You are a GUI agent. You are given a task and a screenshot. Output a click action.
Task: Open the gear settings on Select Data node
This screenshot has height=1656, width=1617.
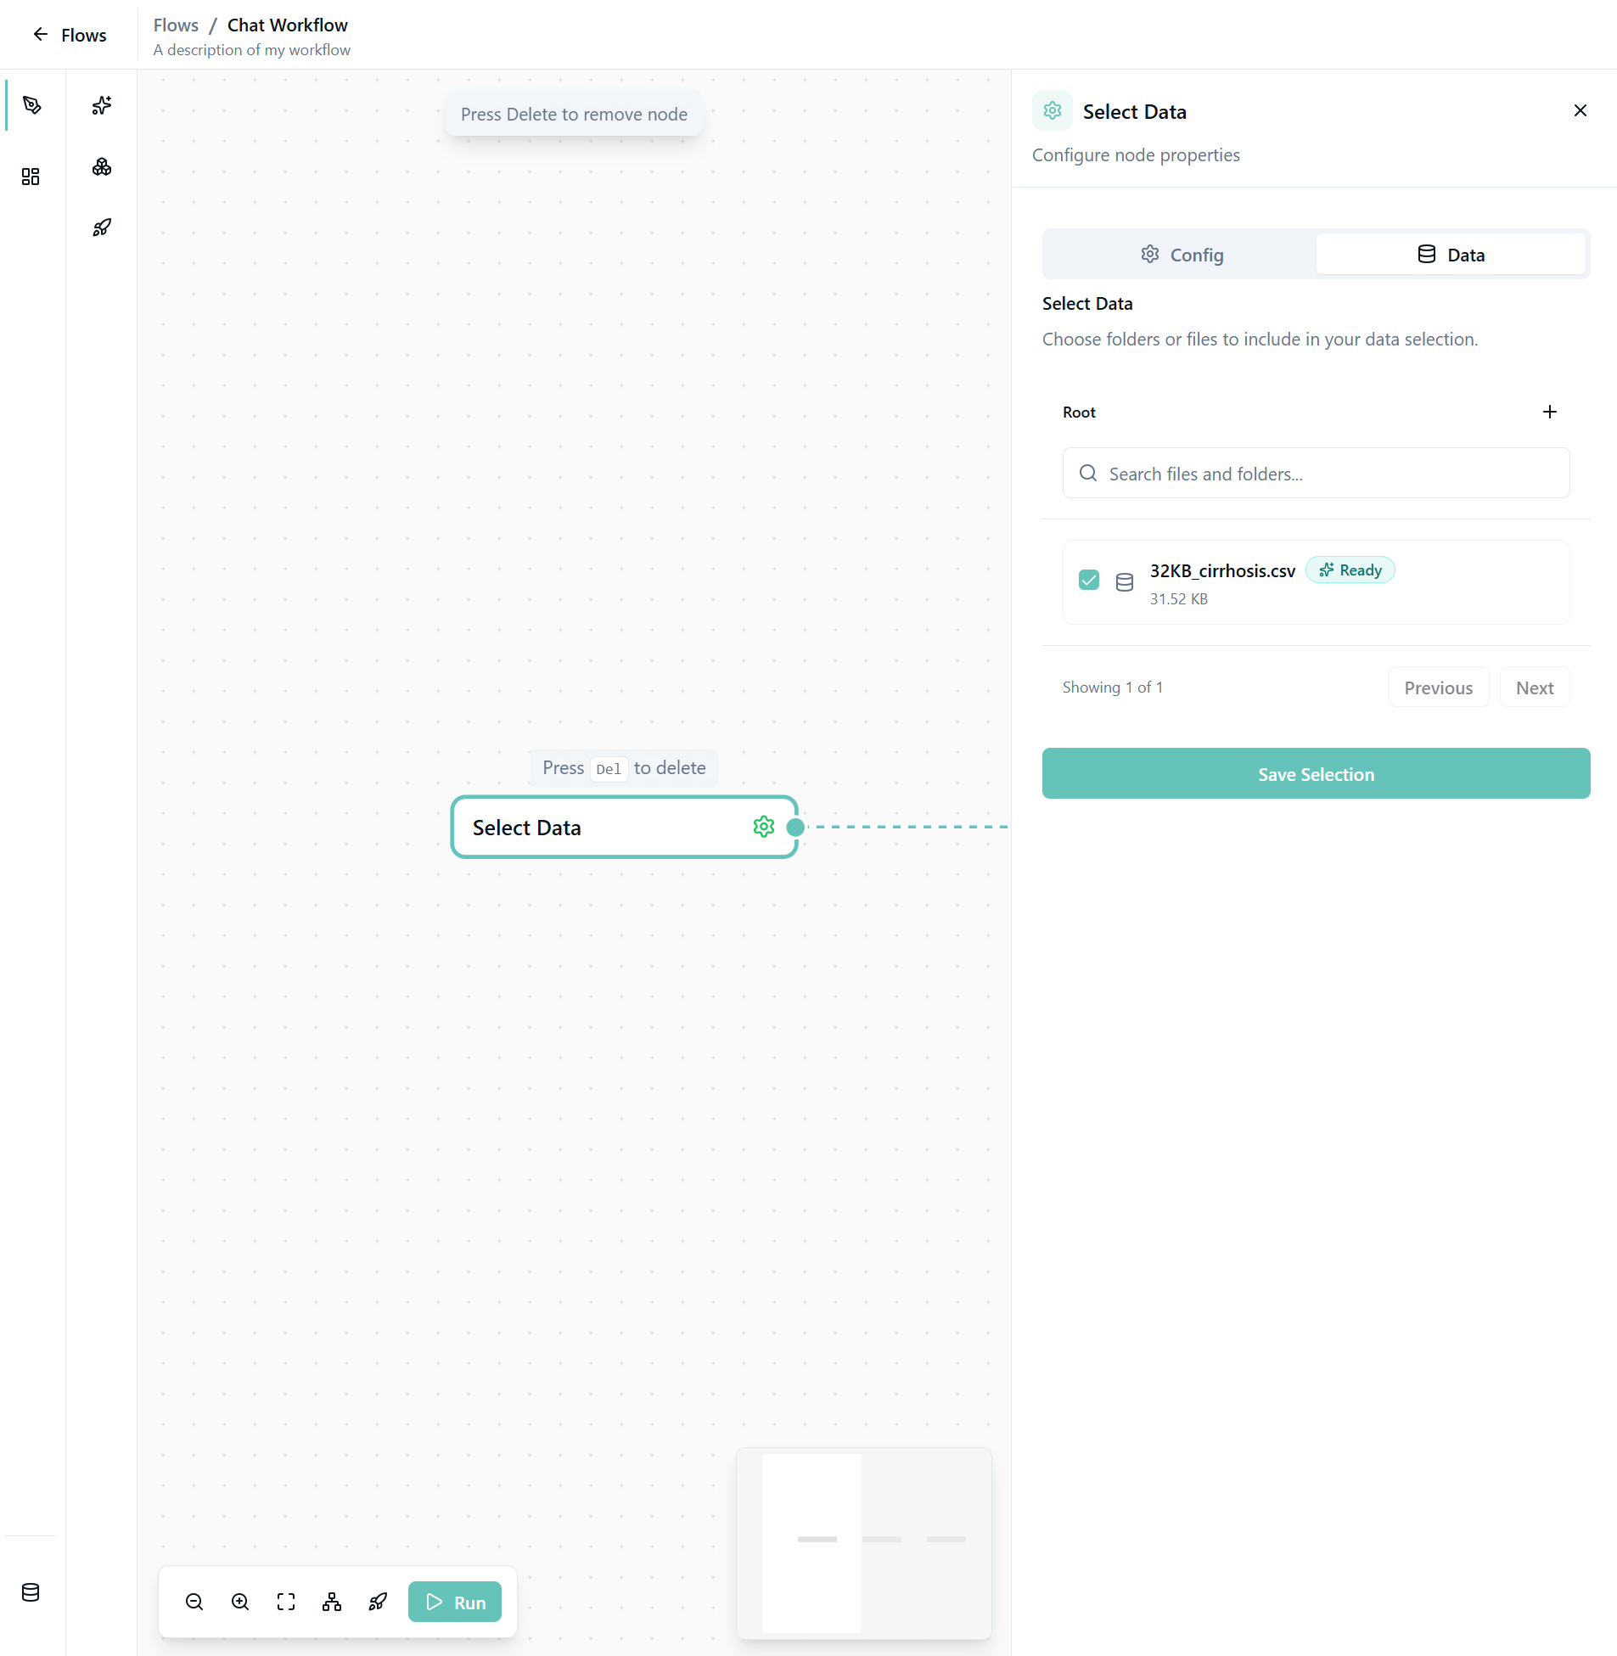763,827
